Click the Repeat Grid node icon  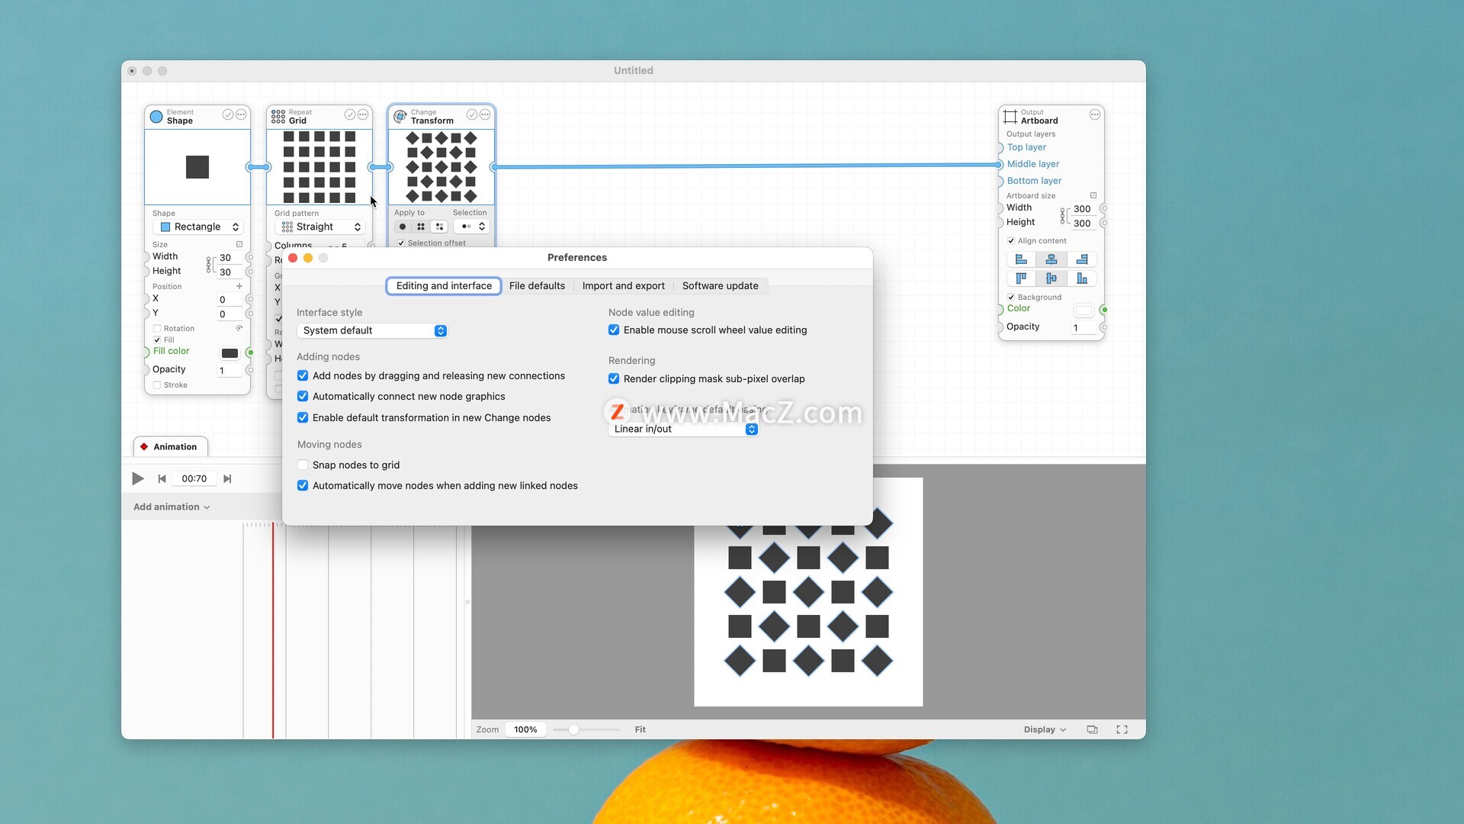click(x=278, y=117)
